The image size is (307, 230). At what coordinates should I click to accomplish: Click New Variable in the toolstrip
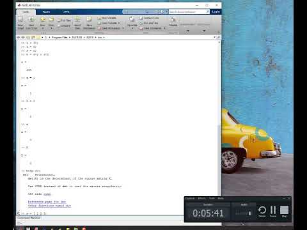(107, 18)
